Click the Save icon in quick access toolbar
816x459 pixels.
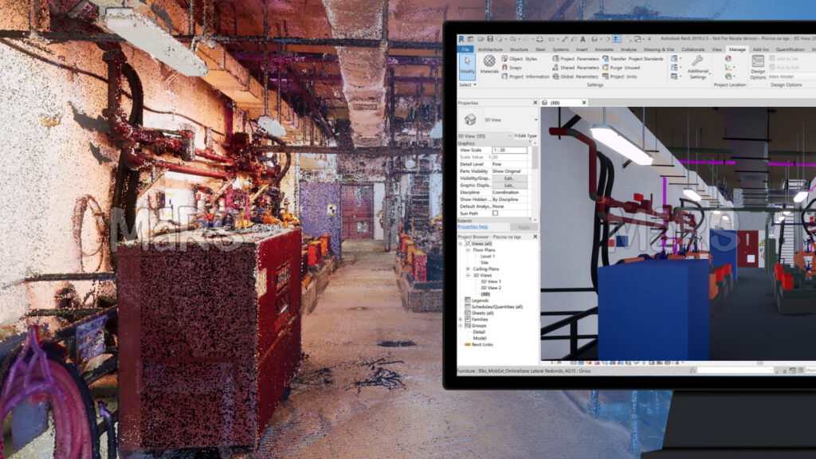490,39
